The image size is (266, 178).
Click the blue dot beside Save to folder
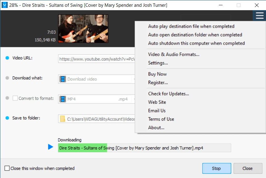(7, 118)
